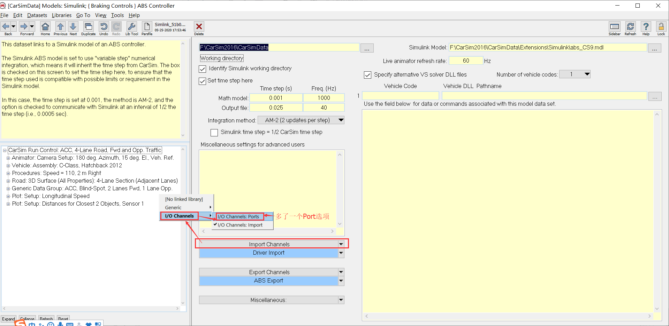Screen dimensions: 669x326
Task: Click the Redo toolbar icon
Action: click(116, 26)
